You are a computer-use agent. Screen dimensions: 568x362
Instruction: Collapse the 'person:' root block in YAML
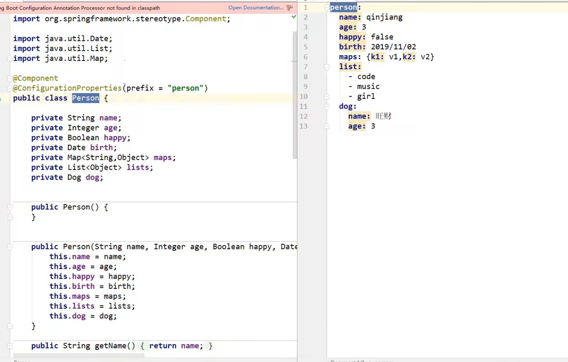coord(326,7)
